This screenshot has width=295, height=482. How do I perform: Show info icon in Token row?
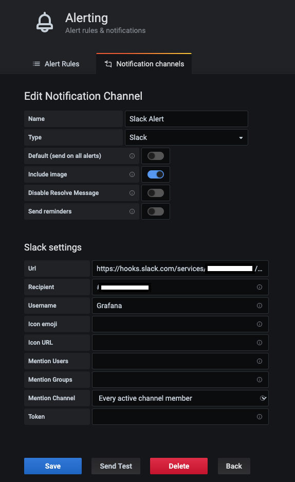(x=260, y=417)
